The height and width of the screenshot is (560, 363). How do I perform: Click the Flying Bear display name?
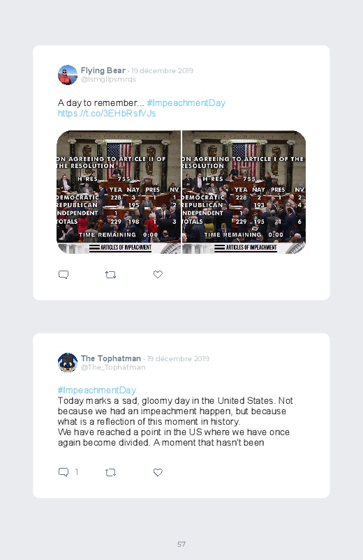click(103, 70)
